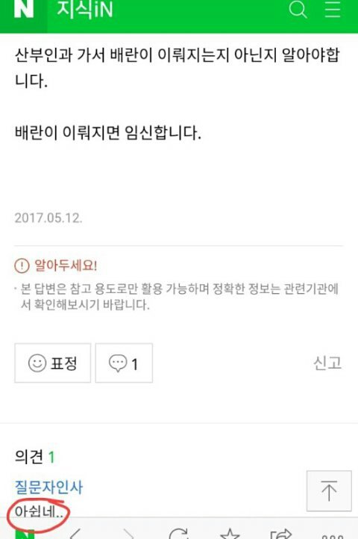Reload the page with the refresh icon
This screenshot has width=358, height=539.
point(179,533)
